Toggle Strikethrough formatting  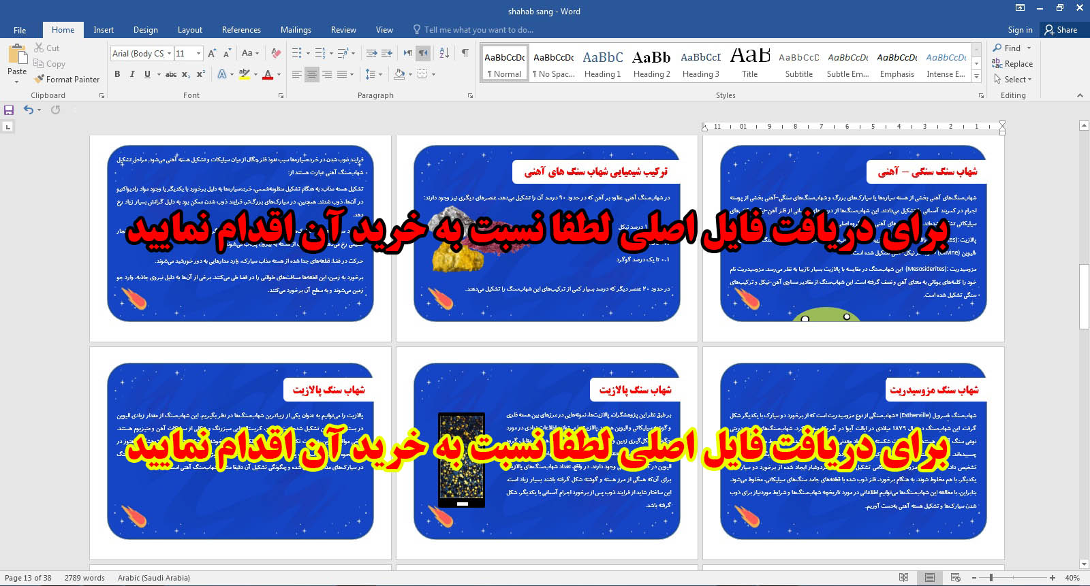tap(171, 74)
